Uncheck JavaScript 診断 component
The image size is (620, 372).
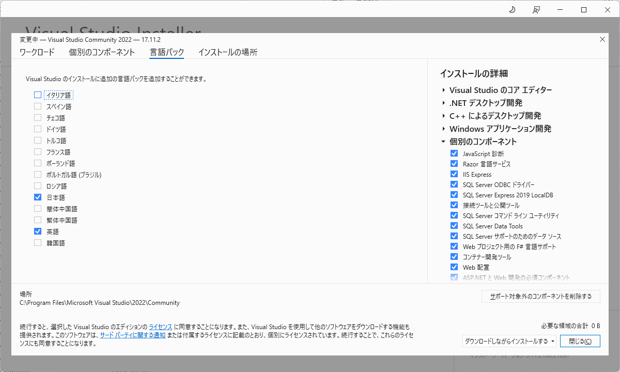pyautogui.click(x=454, y=153)
